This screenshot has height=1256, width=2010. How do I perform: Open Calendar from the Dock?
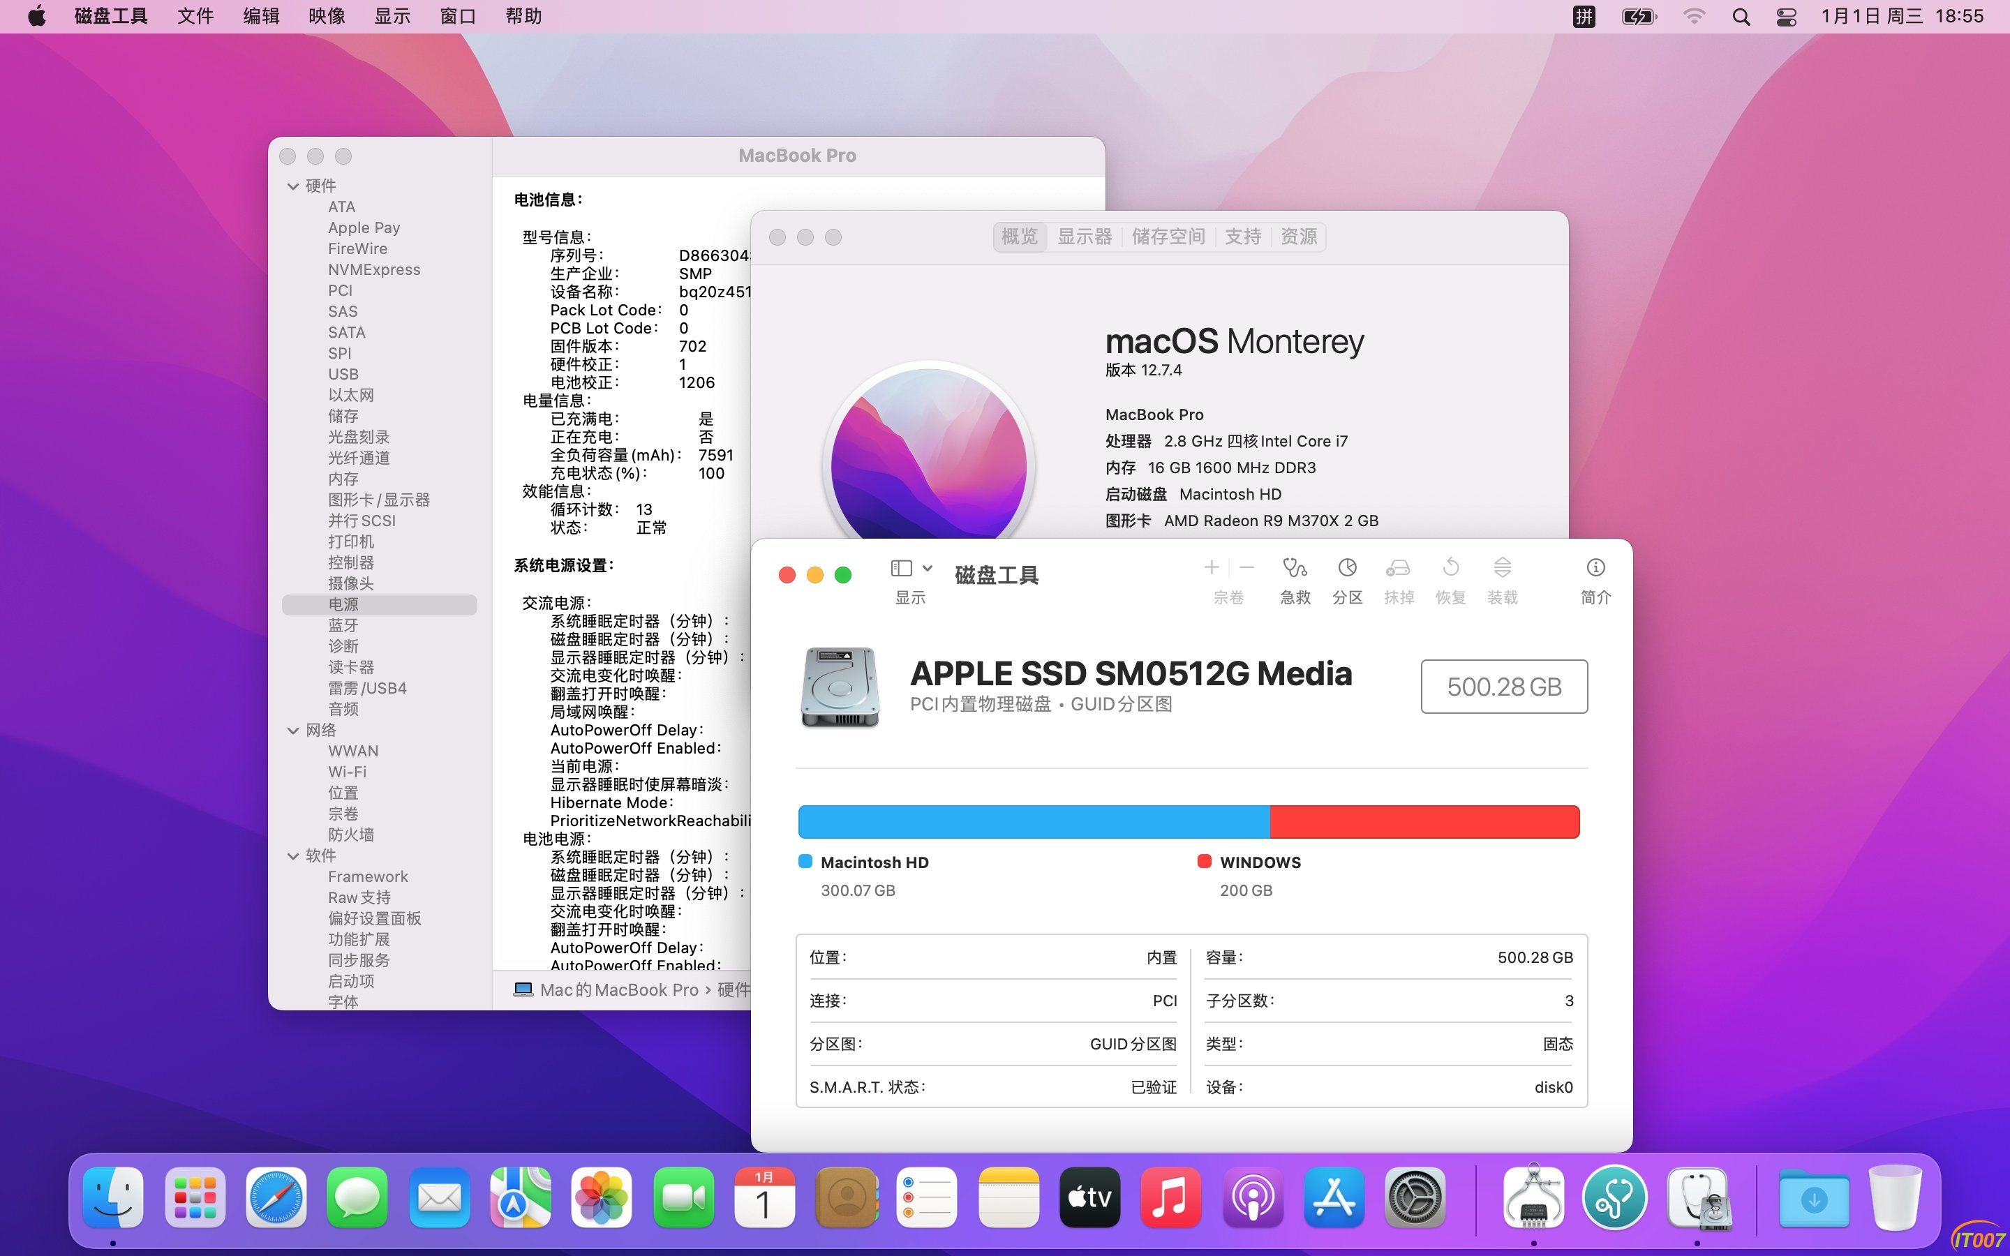765,1197
